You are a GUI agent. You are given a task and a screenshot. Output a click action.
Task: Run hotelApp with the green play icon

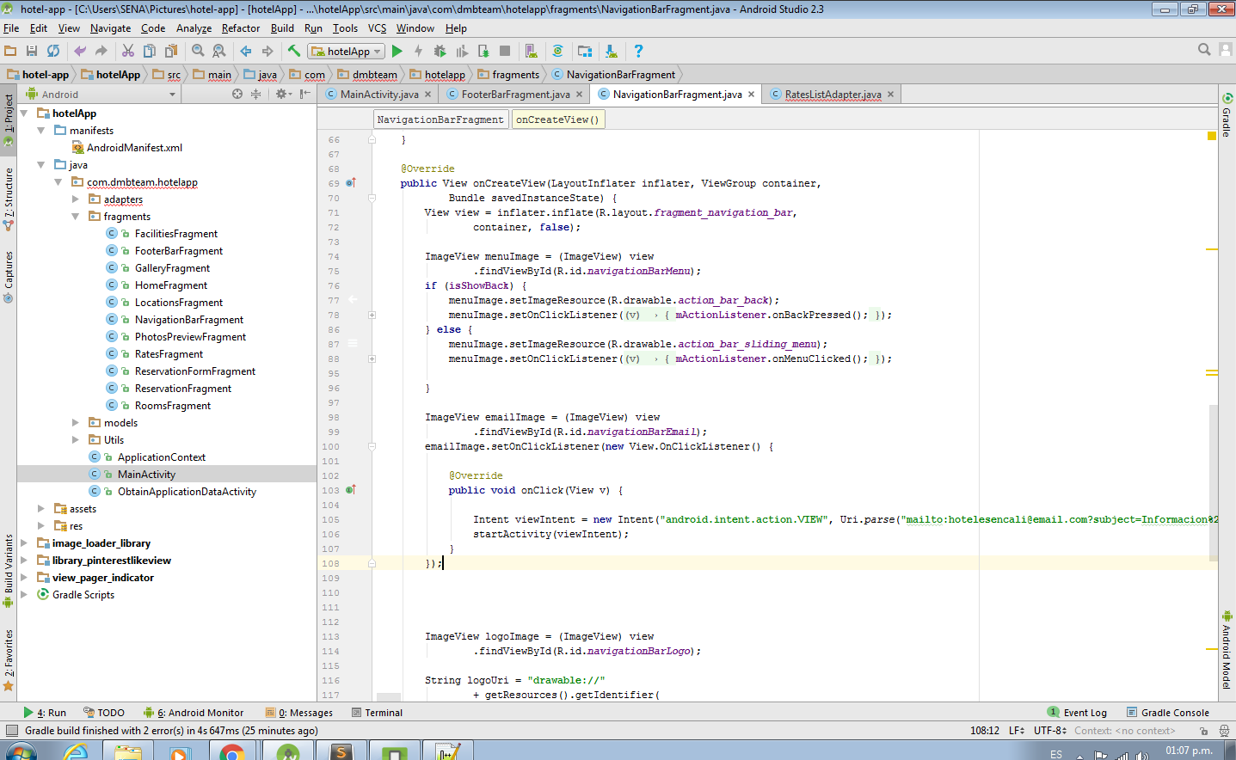(x=397, y=51)
